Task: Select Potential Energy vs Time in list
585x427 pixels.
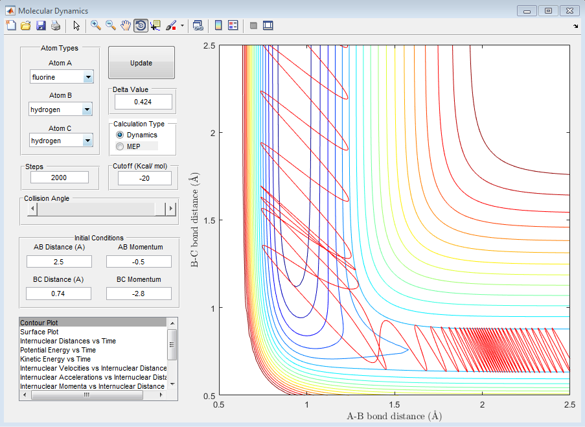Action: click(x=58, y=350)
